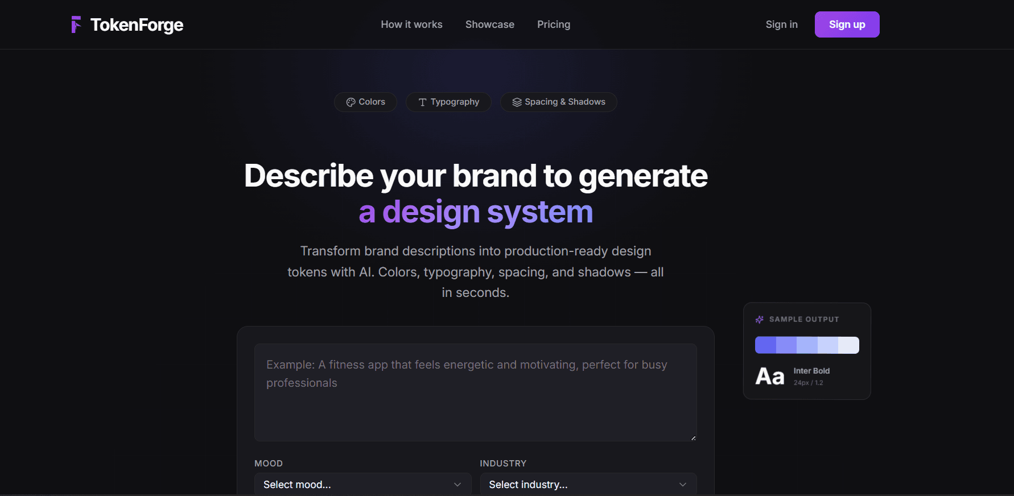Click the chevron arrow in mood selector
Viewport: 1014px width, 496px height.
(x=457, y=485)
